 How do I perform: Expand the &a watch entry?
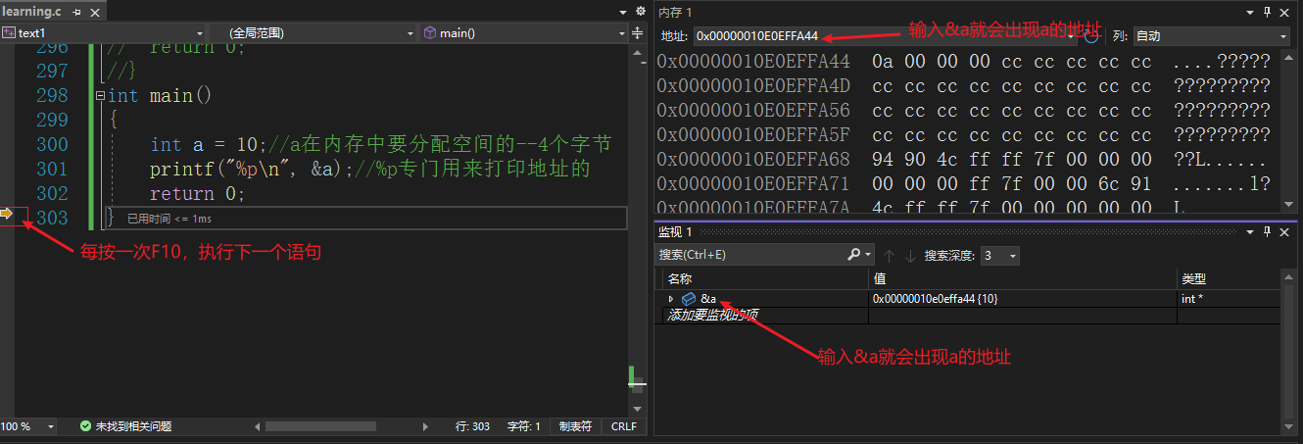click(x=671, y=298)
